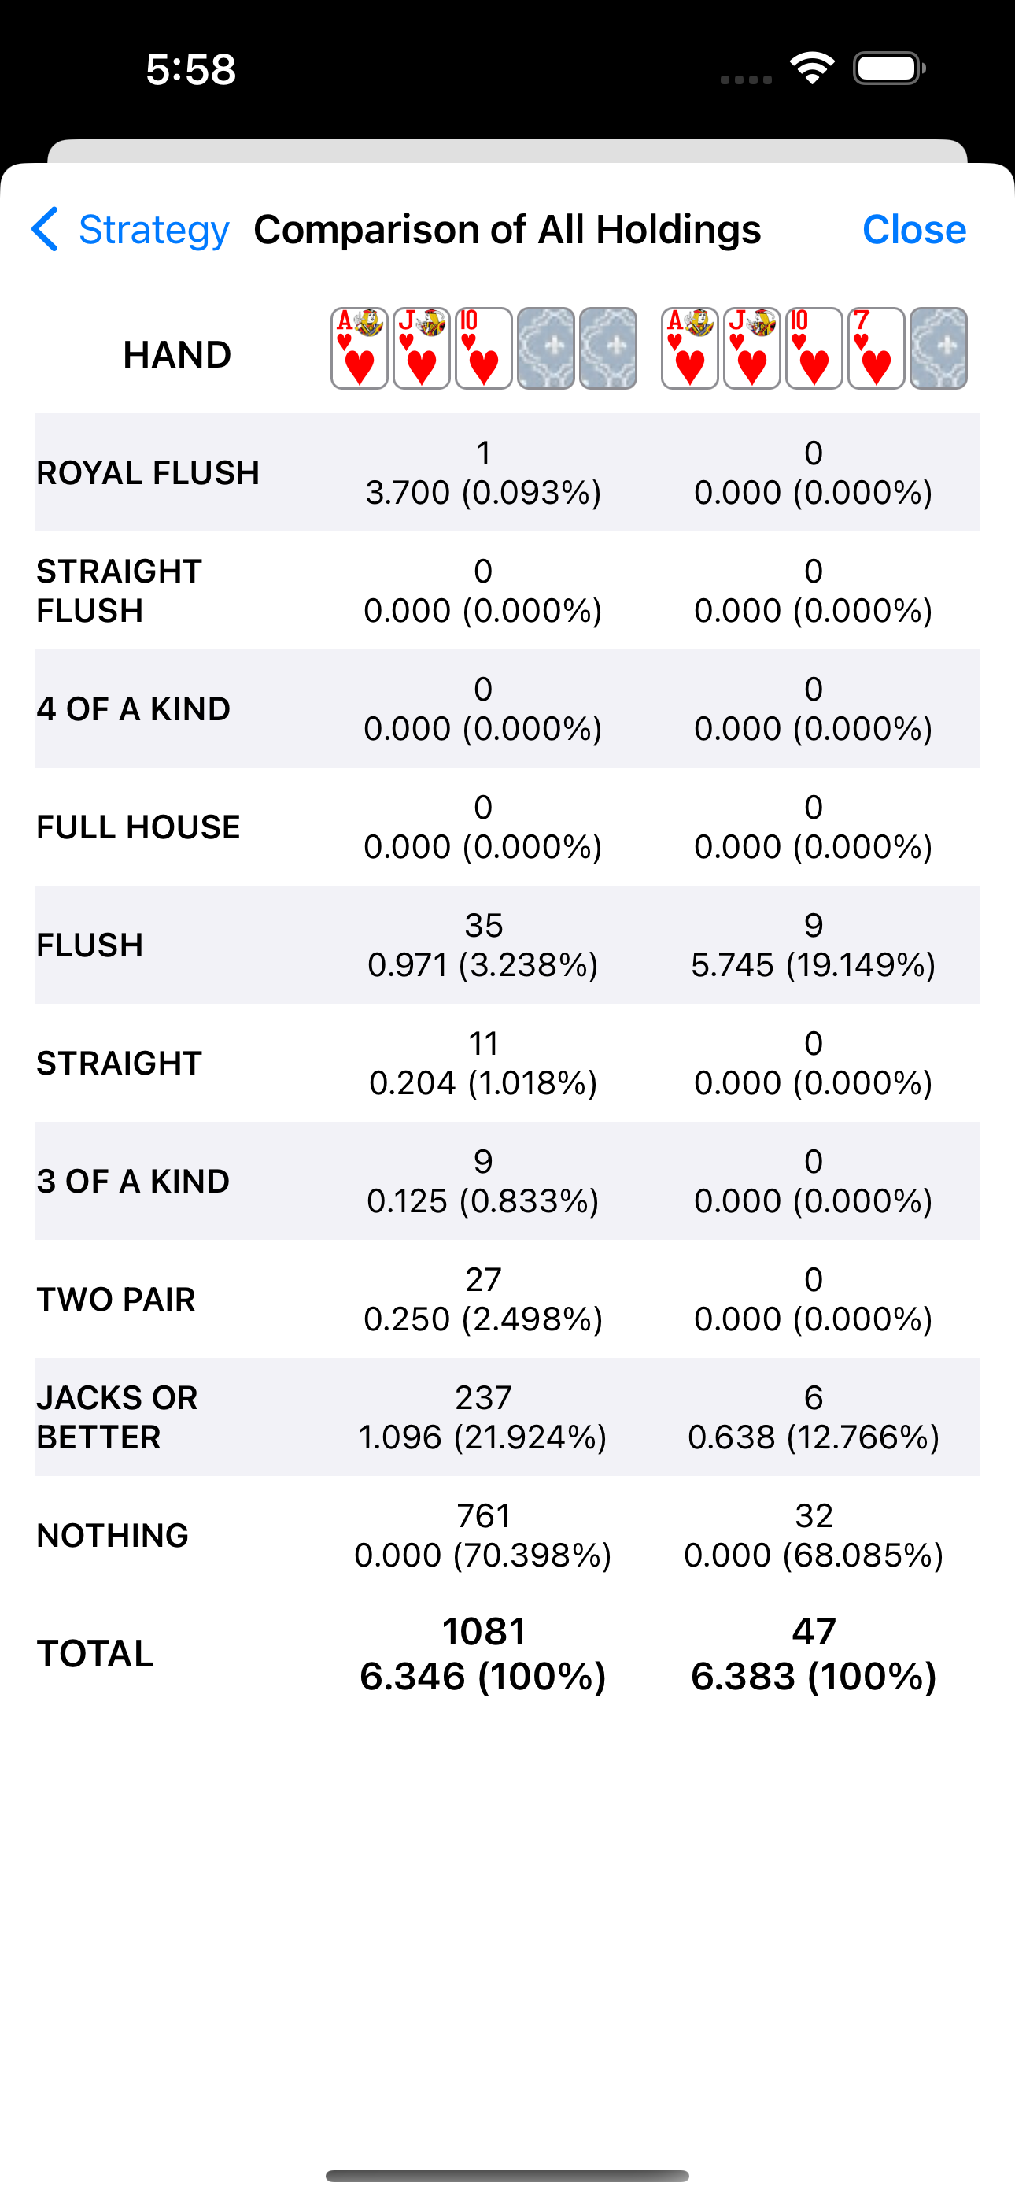This screenshot has height=2201, width=1015.
Task: Tap the second face-down card in first hand
Action: [x=608, y=349]
